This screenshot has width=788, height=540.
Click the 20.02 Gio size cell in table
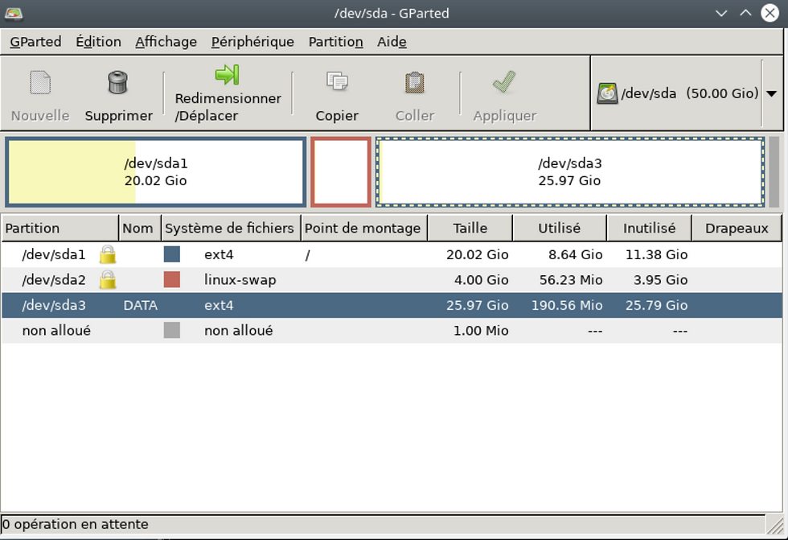(478, 254)
